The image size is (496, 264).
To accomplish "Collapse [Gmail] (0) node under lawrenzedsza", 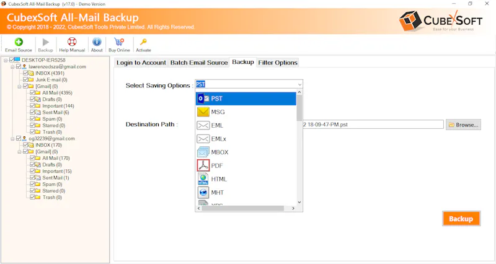I will (x=20, y=86).
